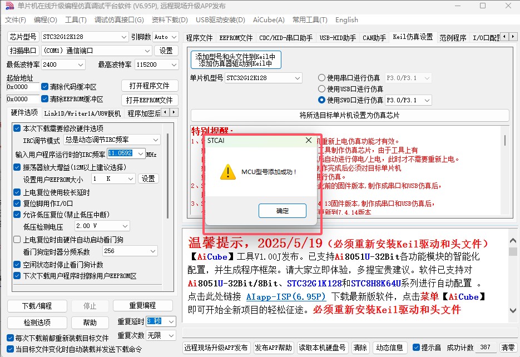Switch to EEPROM文件 tab

click(236, 38)
